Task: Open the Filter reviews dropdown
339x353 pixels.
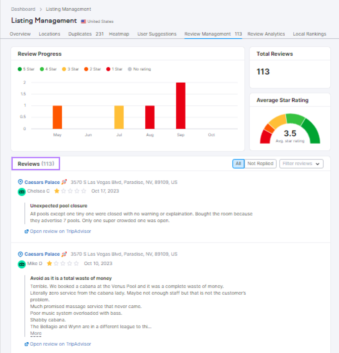Action: click(301, 164)
